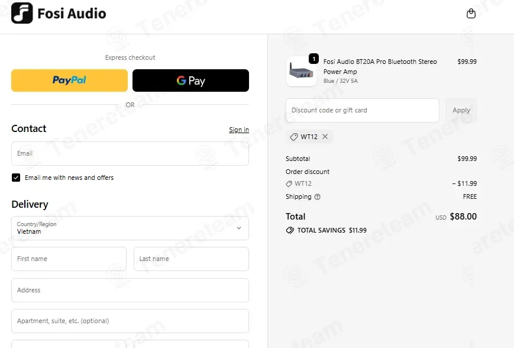Open the Country/Region dropdown
This screenshot has width=514, height=348.
[130, 228]
